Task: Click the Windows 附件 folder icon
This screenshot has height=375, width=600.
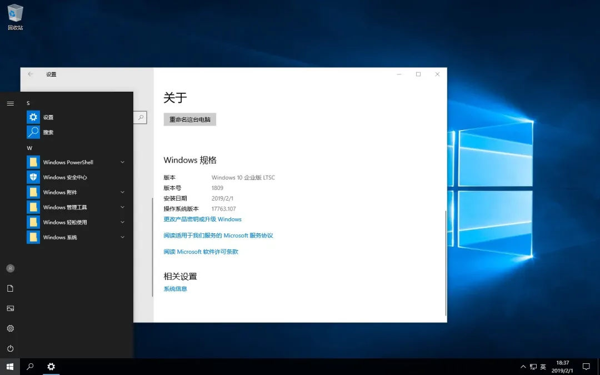Action: pyautogui.click(x=33, y=192)
